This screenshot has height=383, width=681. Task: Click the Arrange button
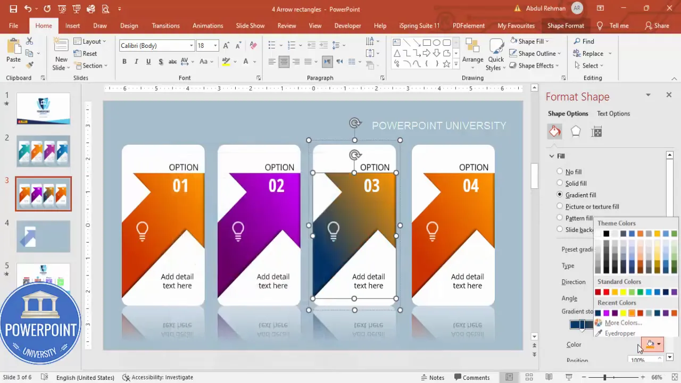click(x=472, y=53)
